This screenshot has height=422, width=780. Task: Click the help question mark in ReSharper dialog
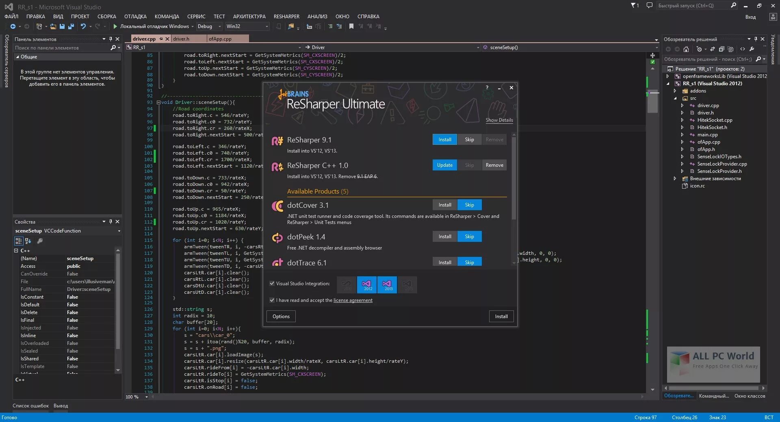pyautogui.click(x=487, y=88)
